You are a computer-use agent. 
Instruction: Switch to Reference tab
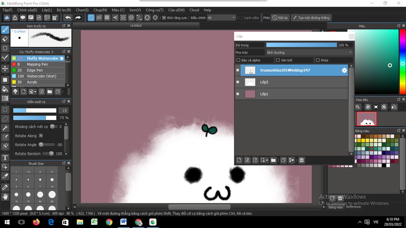(x=353, y=207)
